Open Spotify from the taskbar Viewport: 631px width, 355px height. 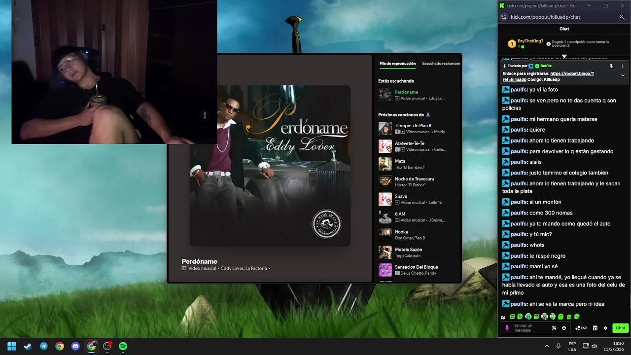pos(123,346)
